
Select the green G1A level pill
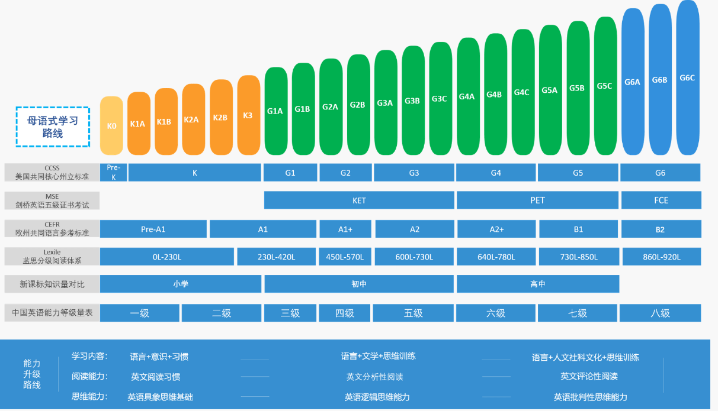pos(275,111)
